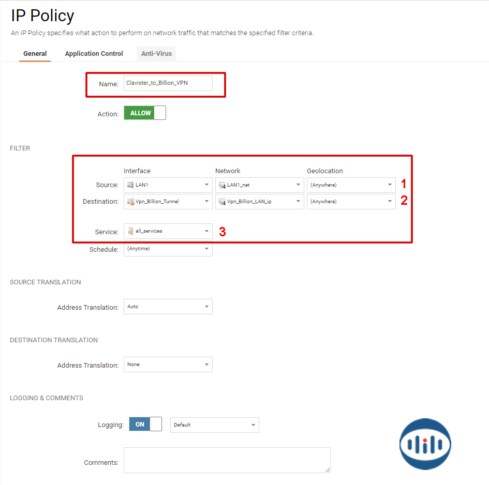Screen dimensions: 489x485
Task: Toggle the ALLOW action switch
Action: tap(145, 113)
